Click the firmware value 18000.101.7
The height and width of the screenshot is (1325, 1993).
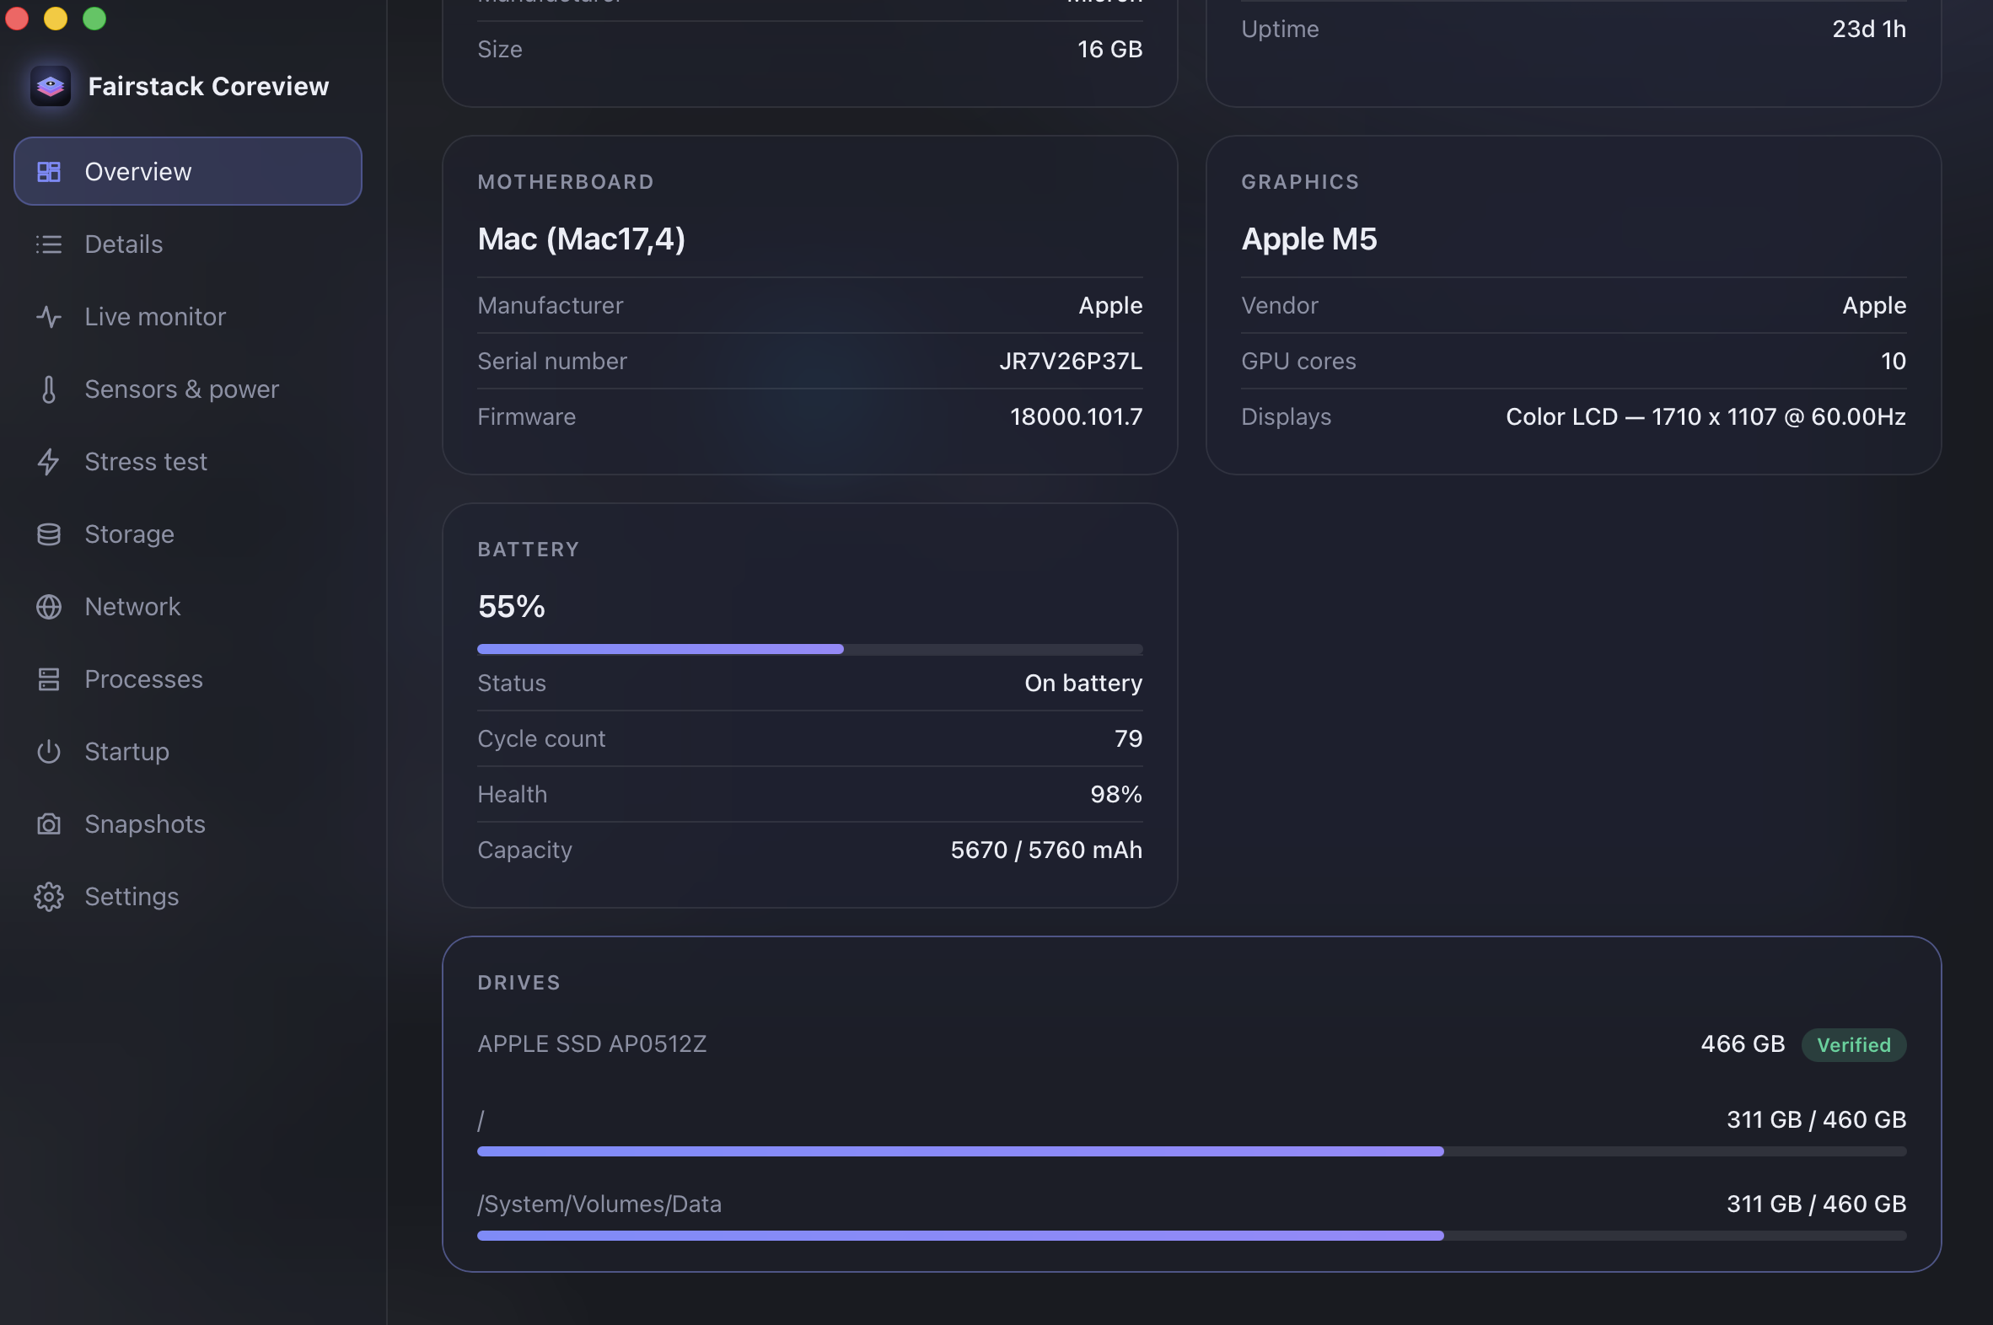(x=1076, y=416)
